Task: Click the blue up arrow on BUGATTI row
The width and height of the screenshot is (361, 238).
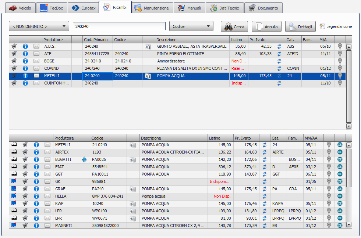Action: point(84,159)
